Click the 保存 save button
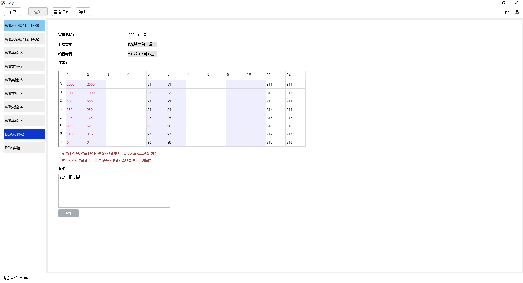The width and height of the screenshot is (523, 283). click(68, 213)
